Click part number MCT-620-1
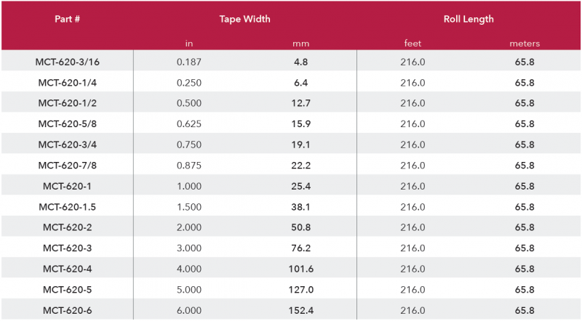Viewport: 582px width, 321px height. tap(67, 186)
